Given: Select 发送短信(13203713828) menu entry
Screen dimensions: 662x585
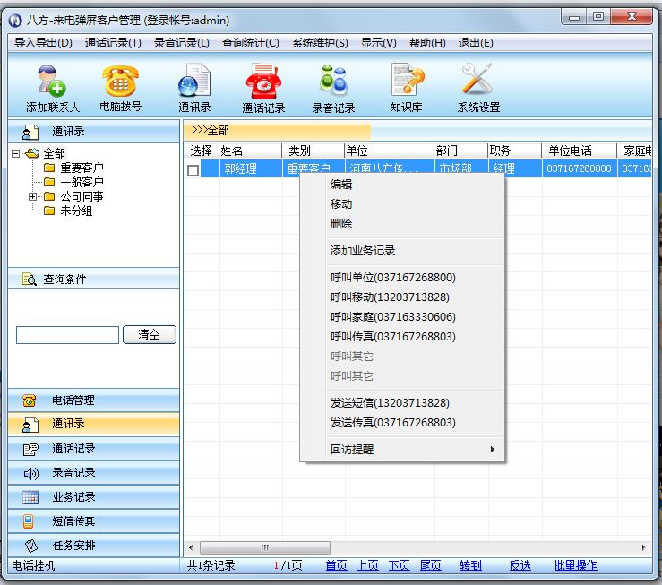Looking at the screenshot, I should [390, 403].
